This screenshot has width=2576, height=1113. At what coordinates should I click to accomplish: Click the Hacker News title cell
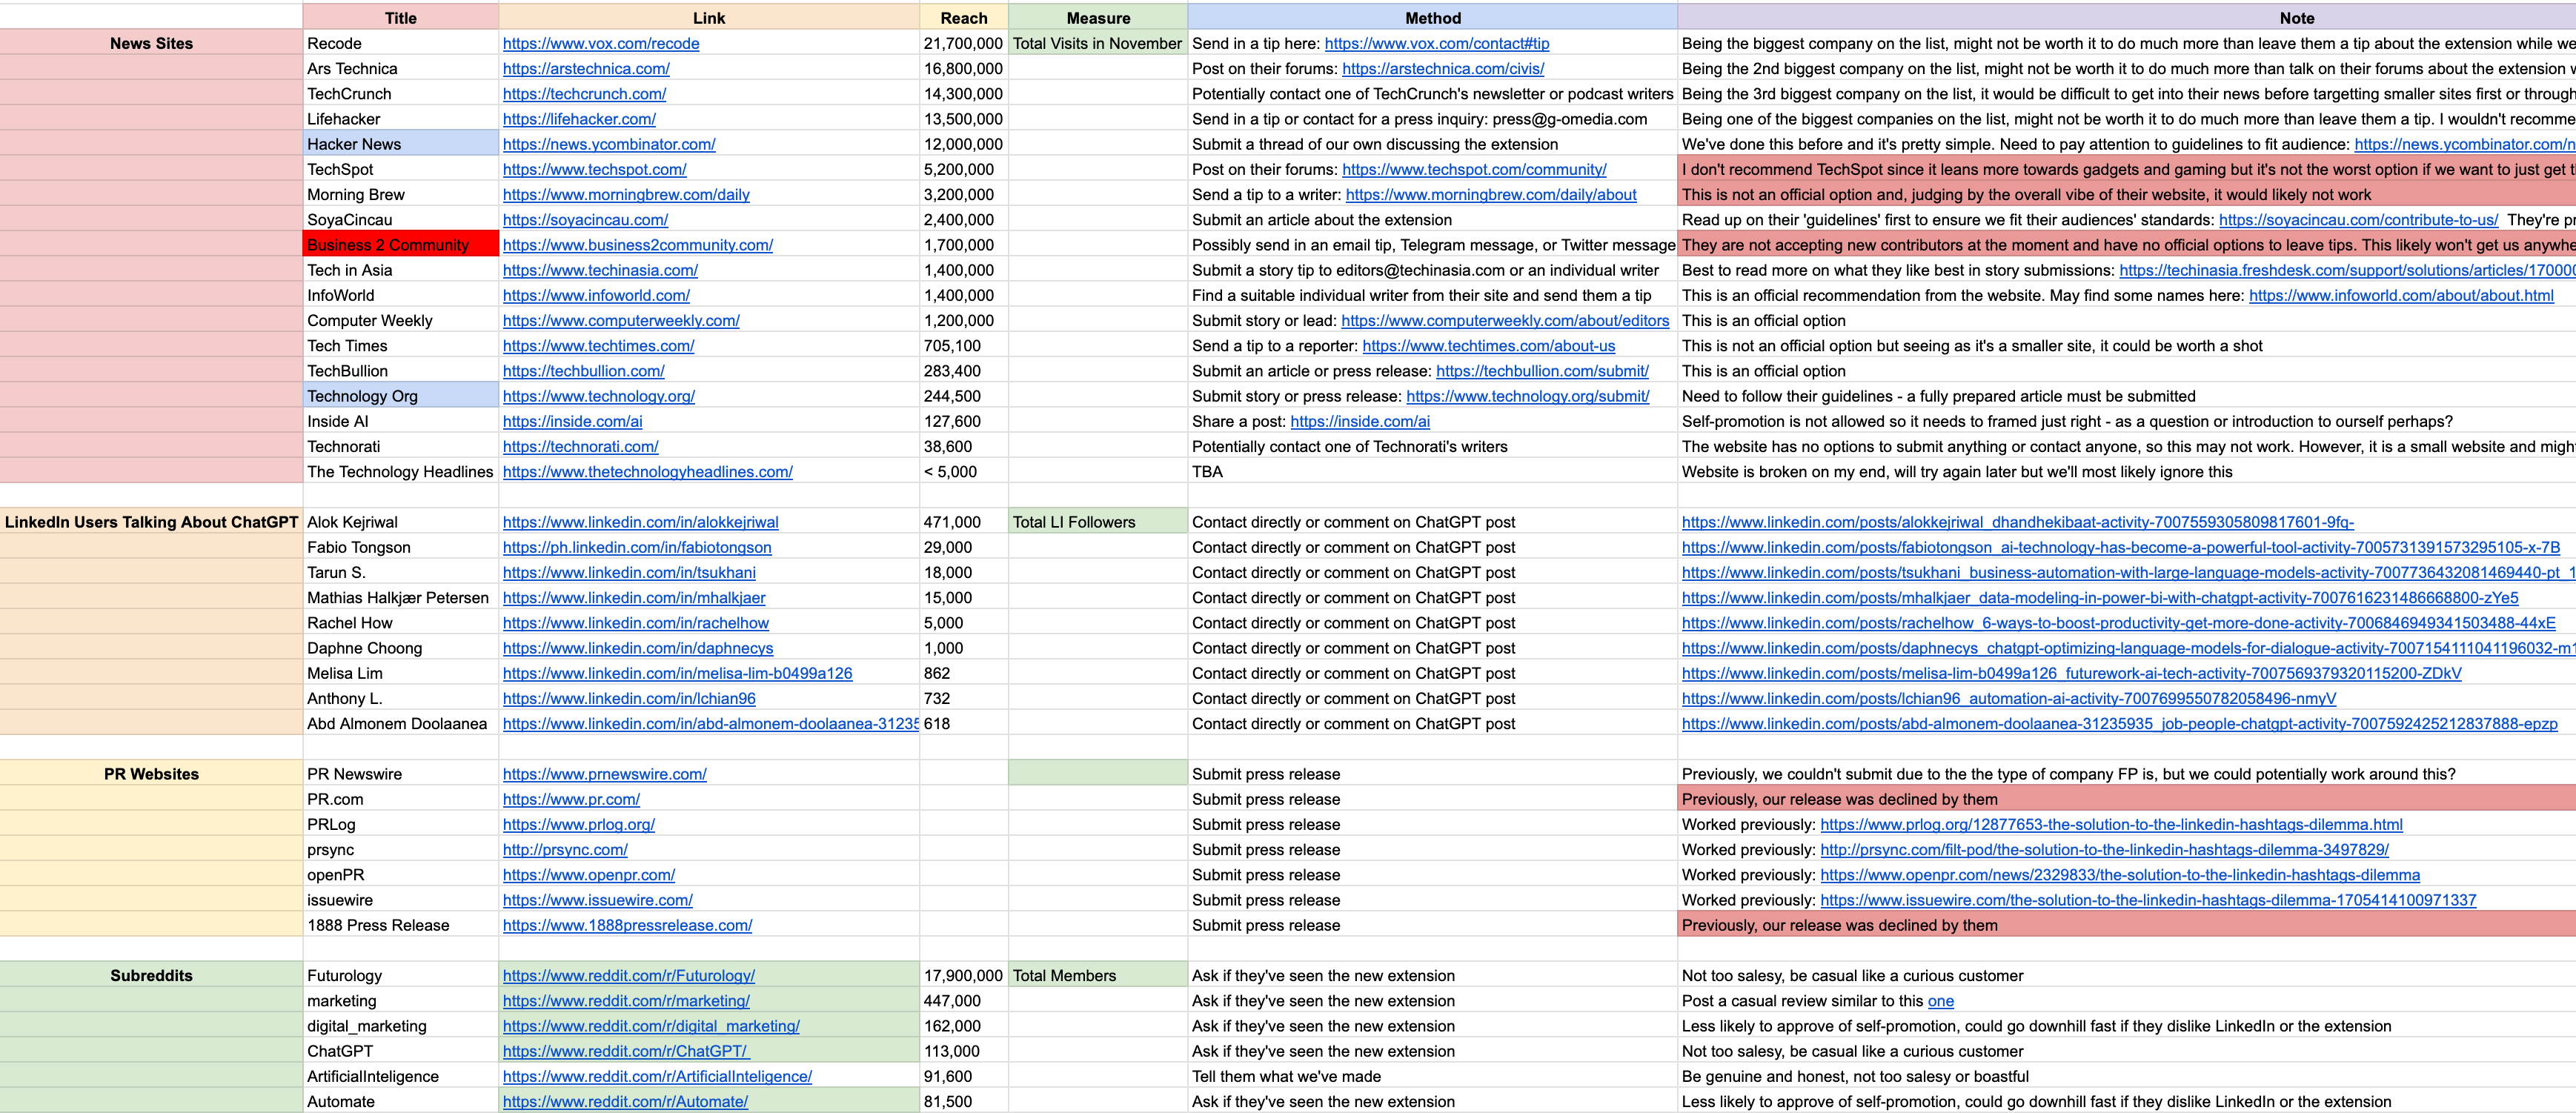[x=400, y=144]
